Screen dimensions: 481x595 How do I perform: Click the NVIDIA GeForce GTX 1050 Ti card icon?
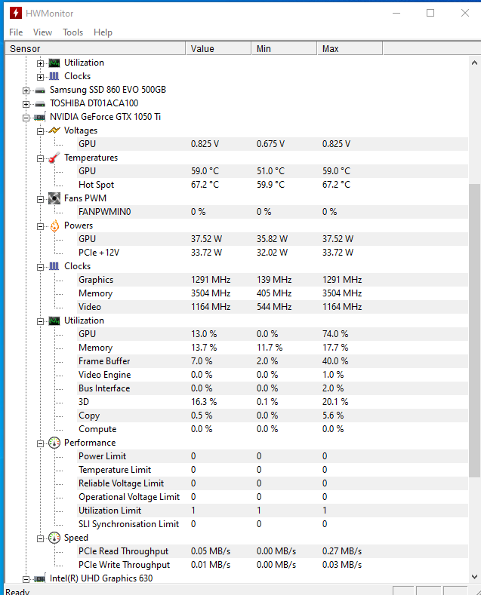(40, 117)
